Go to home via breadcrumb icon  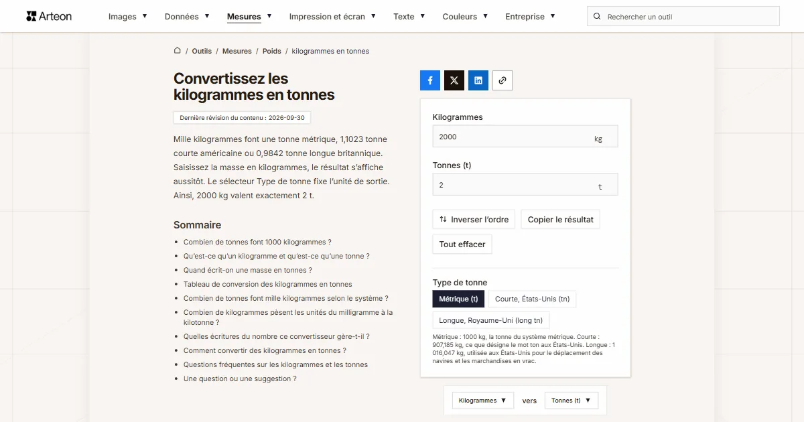point(178,51)
